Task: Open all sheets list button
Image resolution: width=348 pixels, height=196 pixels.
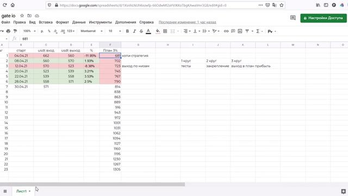Action: (x=5, y=191)
